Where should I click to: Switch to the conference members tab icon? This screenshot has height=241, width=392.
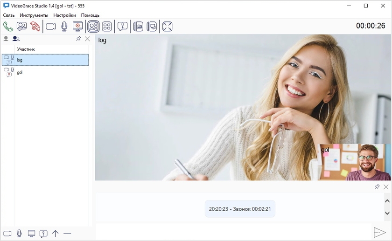(x=16, y=39)
